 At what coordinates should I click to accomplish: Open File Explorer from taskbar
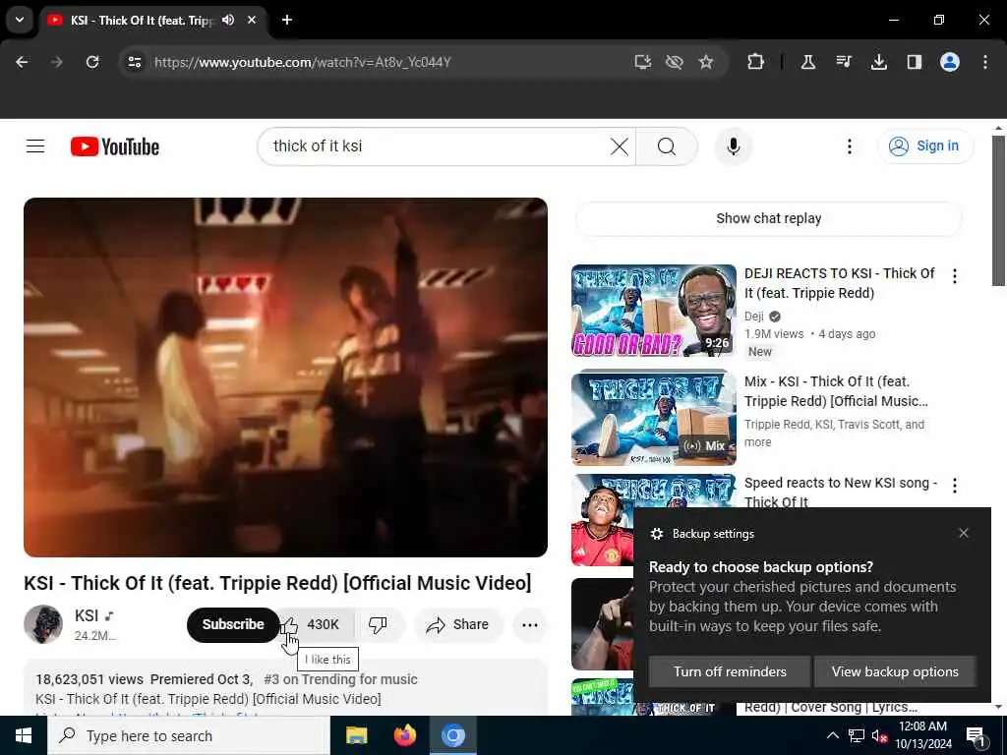(356, 735)
